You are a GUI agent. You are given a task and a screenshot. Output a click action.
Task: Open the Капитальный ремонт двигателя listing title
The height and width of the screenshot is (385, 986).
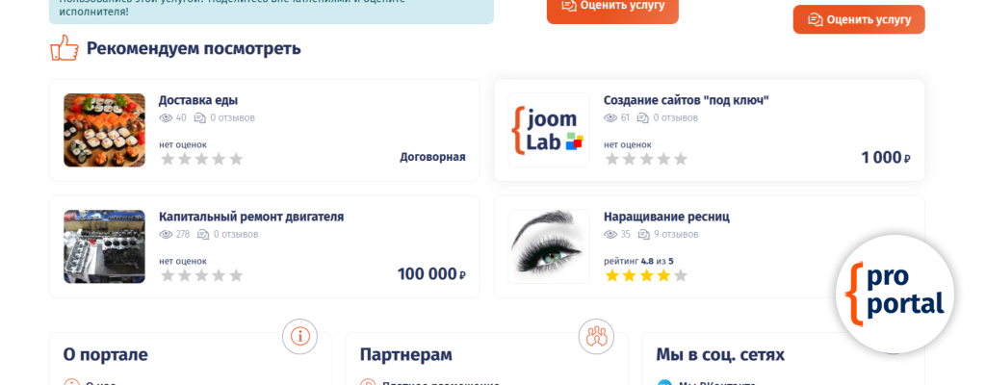pos(251,217)
